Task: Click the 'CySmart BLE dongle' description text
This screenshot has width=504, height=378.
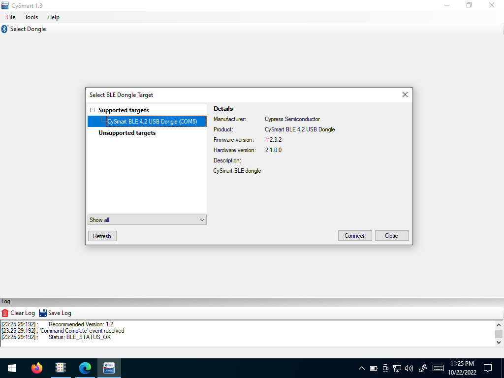Action: point(237,171)
